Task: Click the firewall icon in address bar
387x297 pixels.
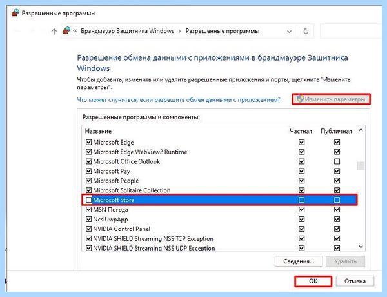Action: click(x=66, y=30)
